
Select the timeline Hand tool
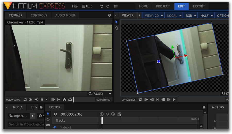(48, 120)
